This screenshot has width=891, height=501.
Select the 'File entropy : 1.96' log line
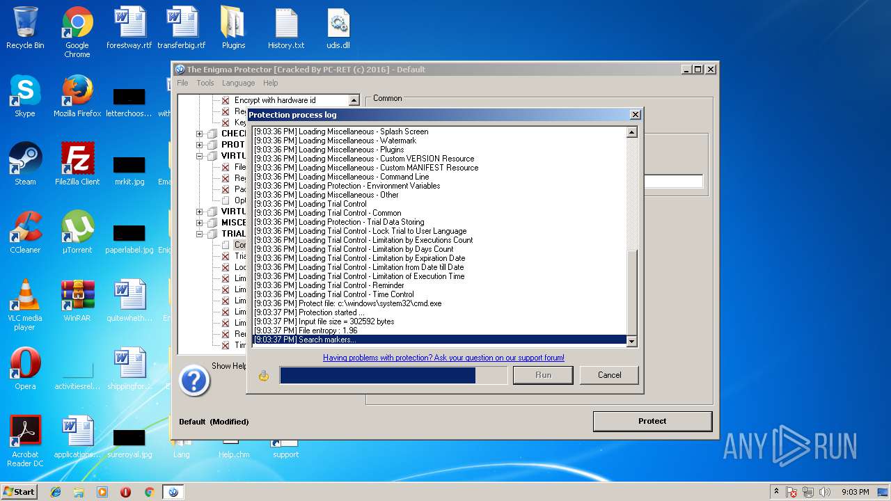point(439,331)
